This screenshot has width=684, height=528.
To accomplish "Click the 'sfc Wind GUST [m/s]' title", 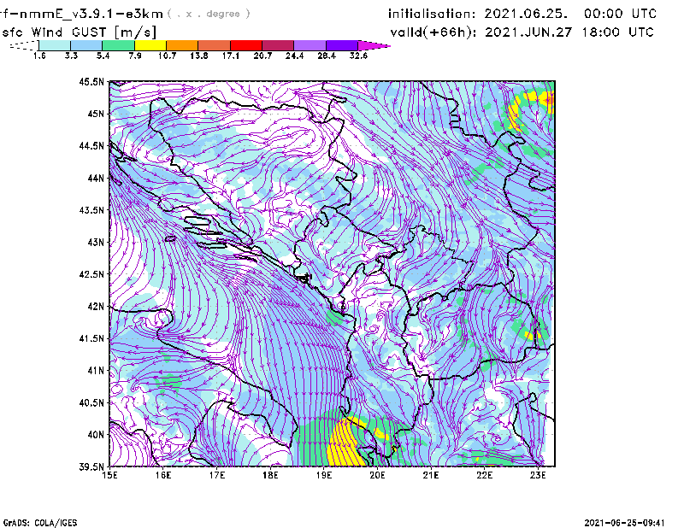I will tap(79, 32).
